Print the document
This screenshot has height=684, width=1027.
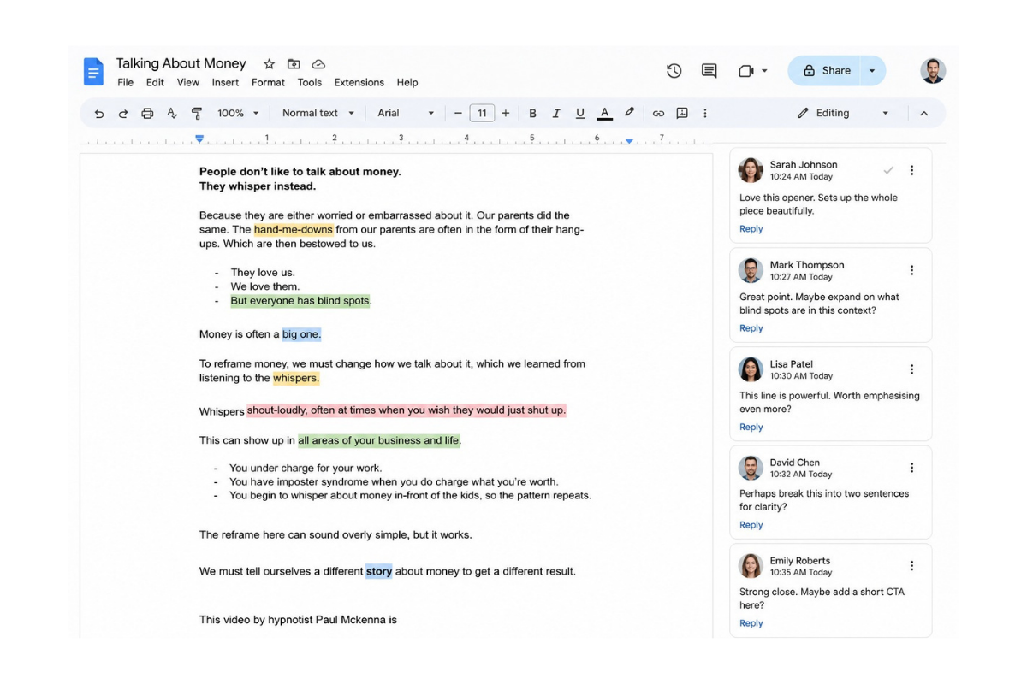pyautogui.click(x=147, y=113)
